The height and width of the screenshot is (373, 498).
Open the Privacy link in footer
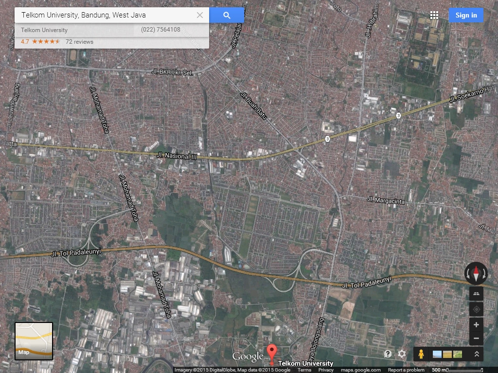tap(326, 370)
